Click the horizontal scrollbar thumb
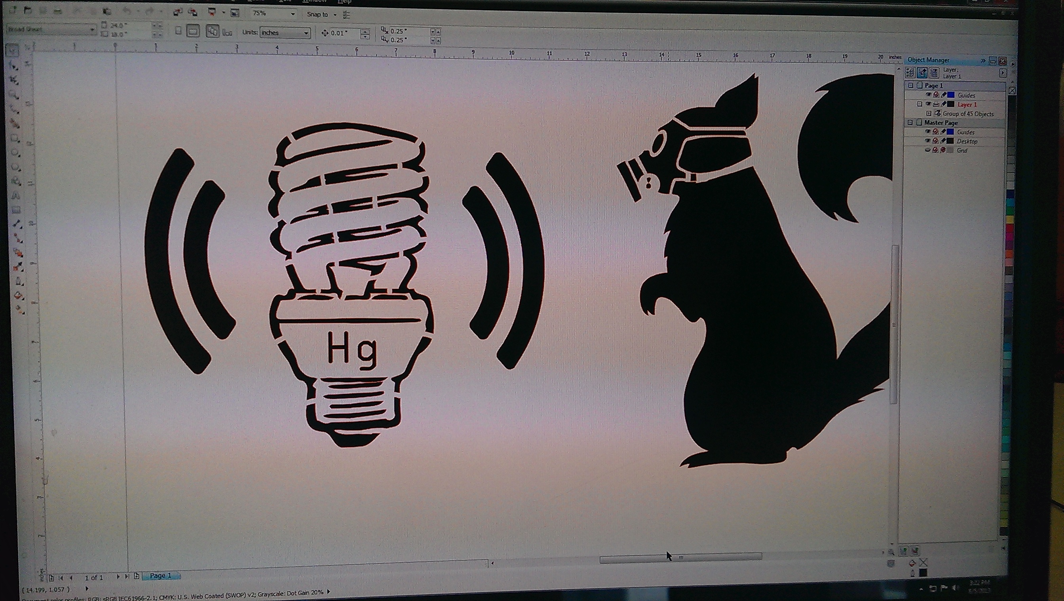Image resolution: width=1064 pixels, height=601 pixels. pos(681,557)
